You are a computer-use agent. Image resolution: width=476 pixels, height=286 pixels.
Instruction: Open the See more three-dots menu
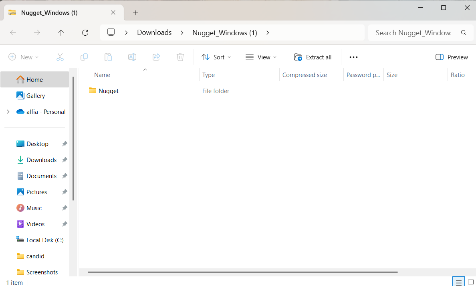coord(353,57)
